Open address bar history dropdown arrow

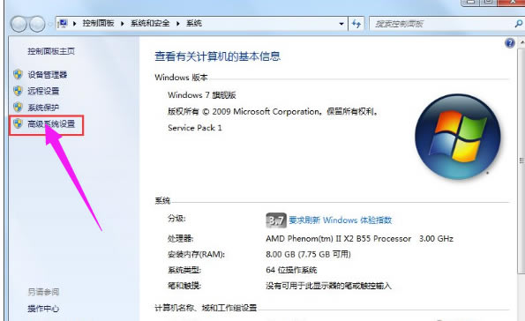341,24
